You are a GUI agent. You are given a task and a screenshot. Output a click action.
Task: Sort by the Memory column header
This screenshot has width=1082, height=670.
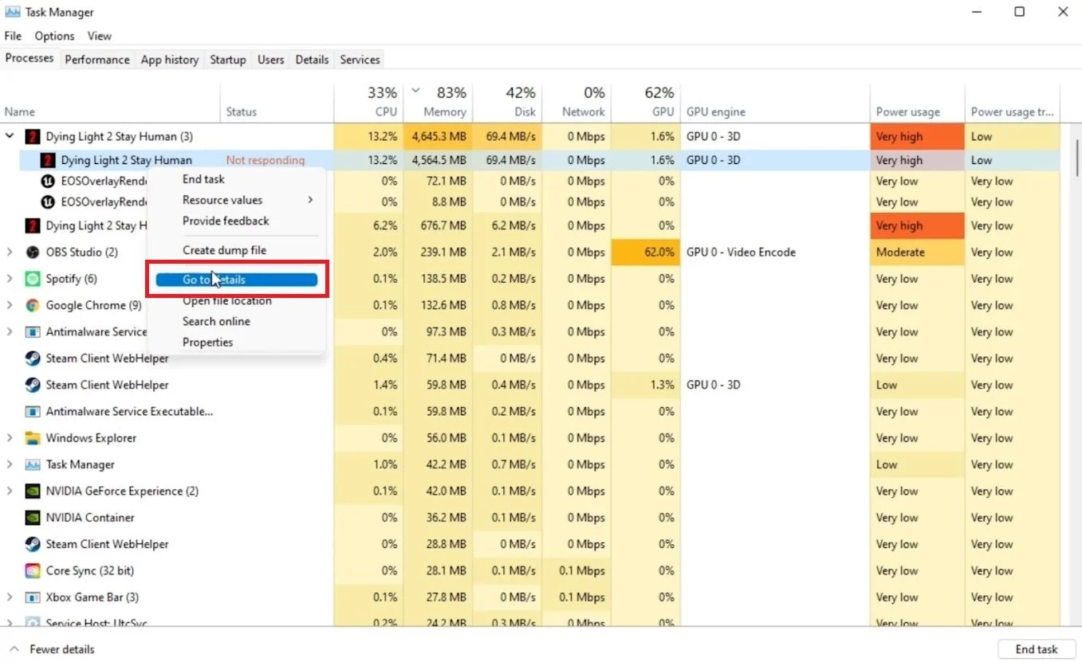[437, 102]
